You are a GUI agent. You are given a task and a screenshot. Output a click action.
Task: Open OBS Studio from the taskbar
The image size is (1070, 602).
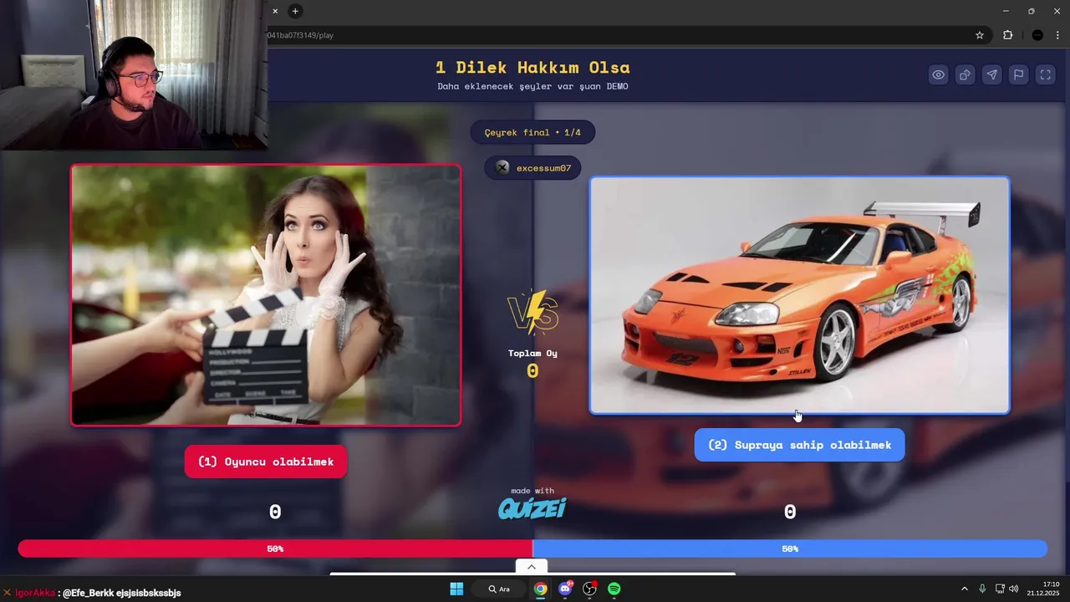tap(589, 589)
